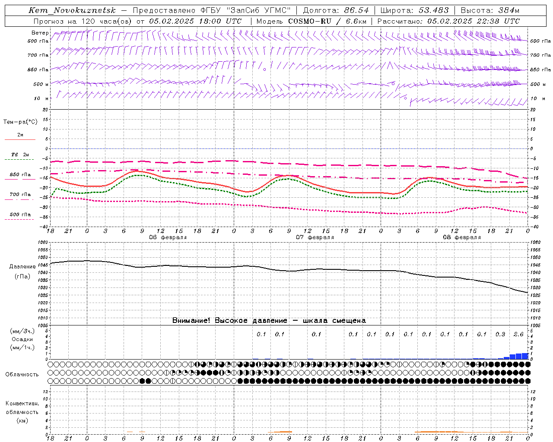Click the 500 гПа dashed legend line sample
Viewport: 553px width, 442px height.
(x=19, y=219)
